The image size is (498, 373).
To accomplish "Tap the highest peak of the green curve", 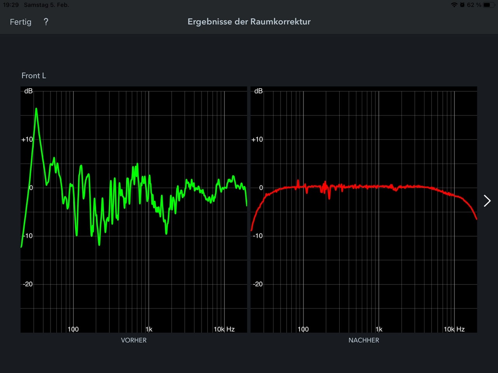I will tap(36, 109).
